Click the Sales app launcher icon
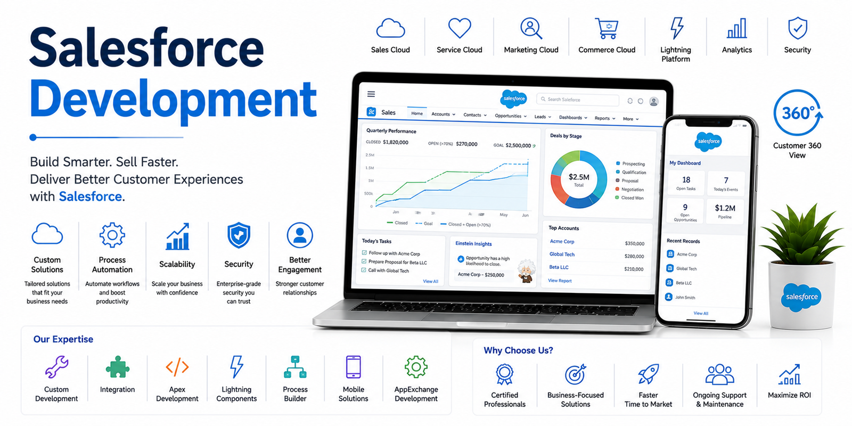The width and height of the screenshot is (852, 426). (371, 112)
